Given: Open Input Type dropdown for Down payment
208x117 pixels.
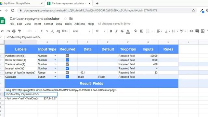Looking at the screenshot, I should click(55, 60).
